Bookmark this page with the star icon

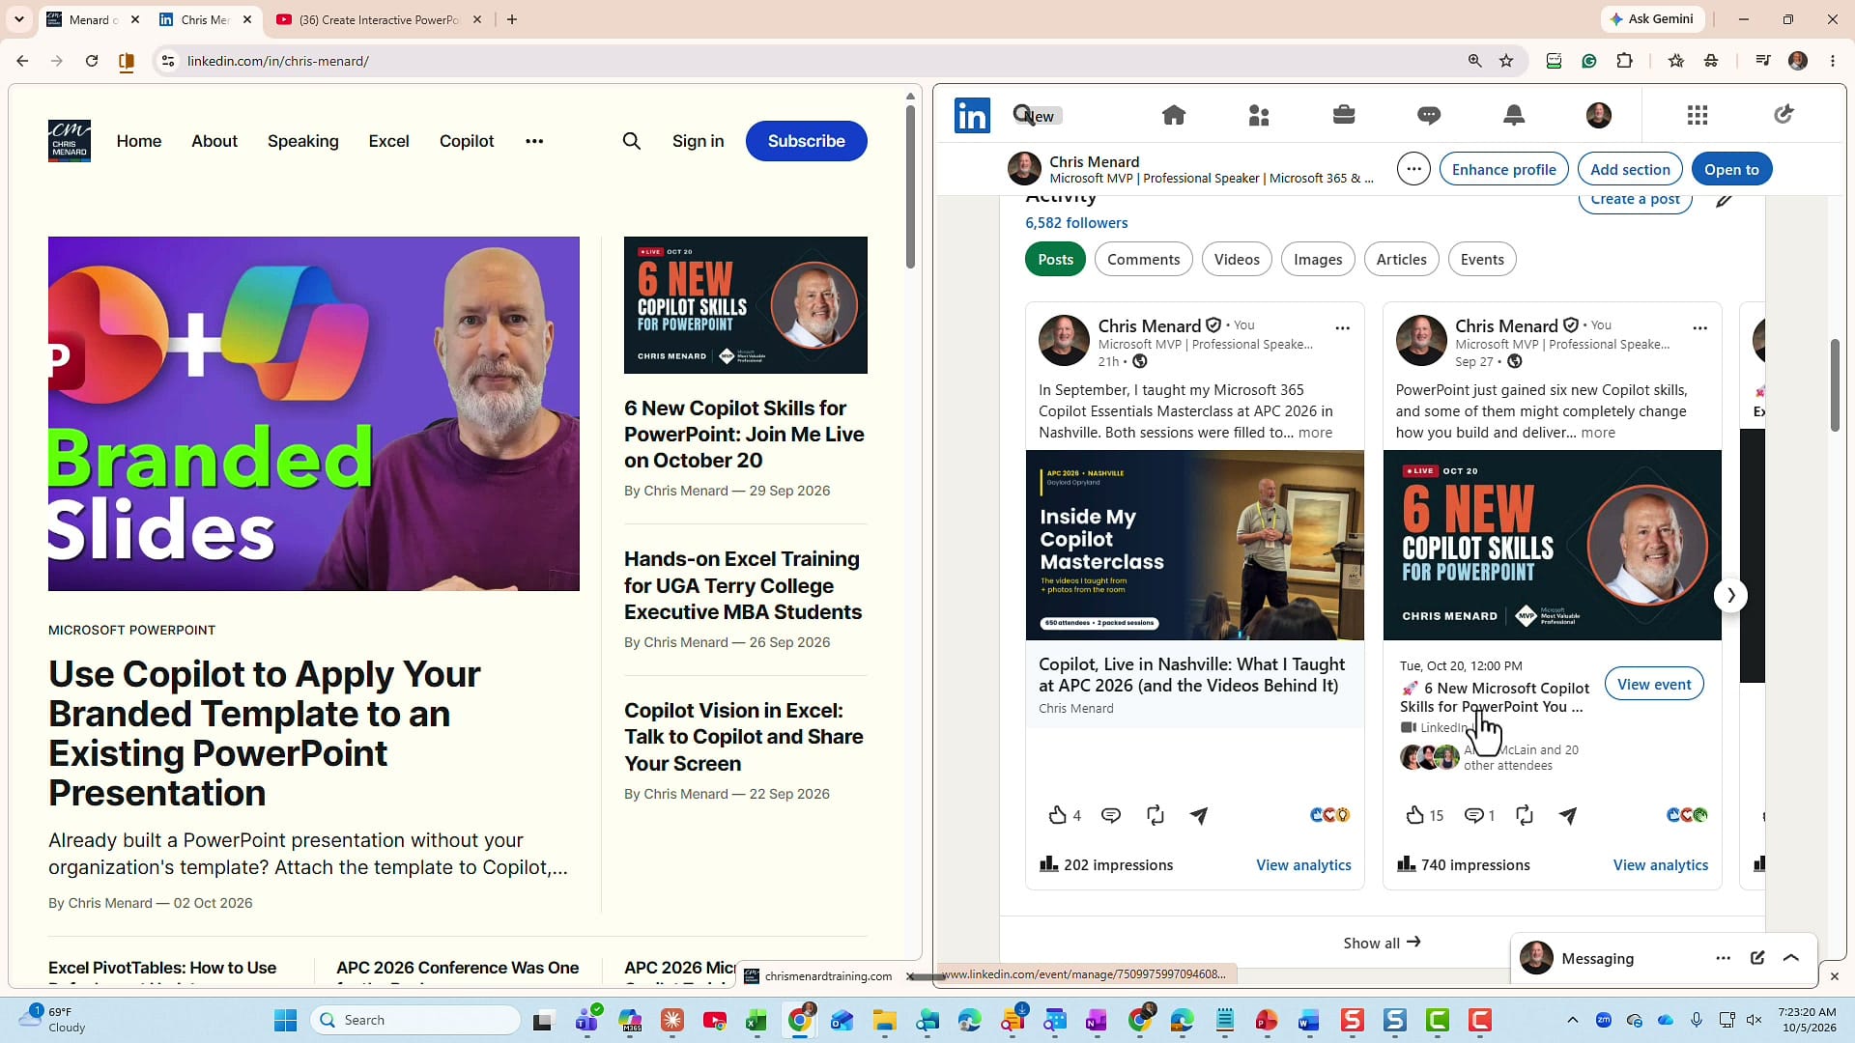pos(1506,61)
